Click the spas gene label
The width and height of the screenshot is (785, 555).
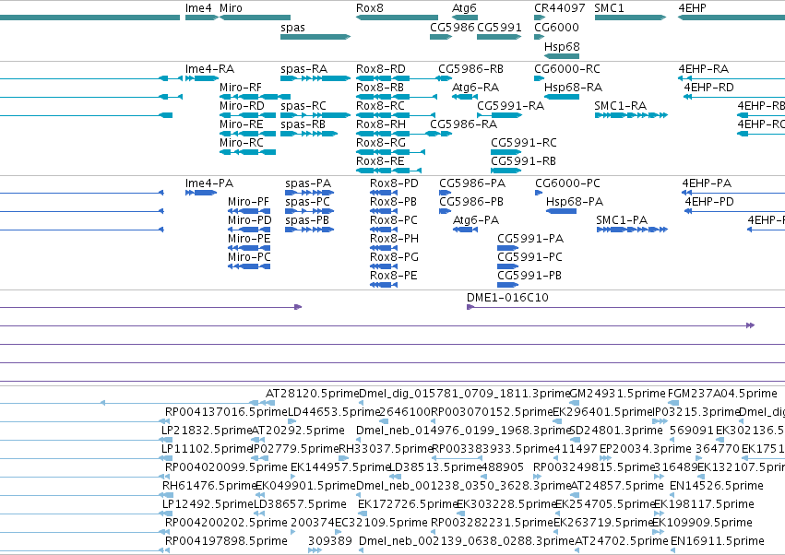(x=292, y=28)
